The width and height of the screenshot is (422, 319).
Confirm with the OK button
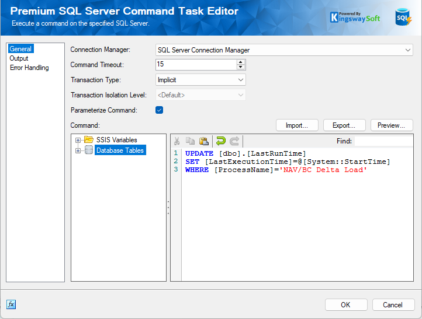click(346, 305)
